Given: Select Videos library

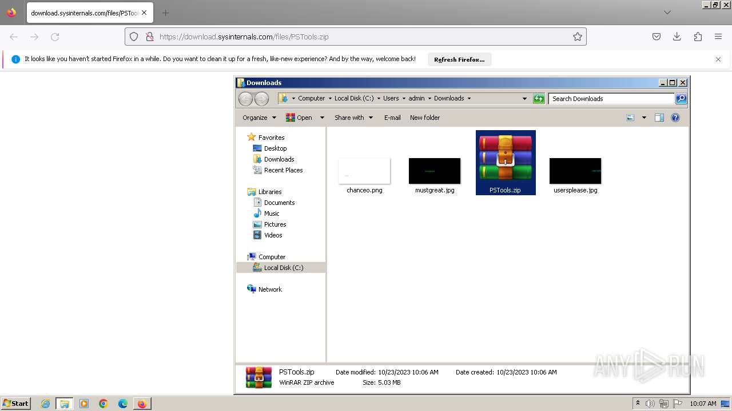Looking at the screenshot, I should point(273,235).
